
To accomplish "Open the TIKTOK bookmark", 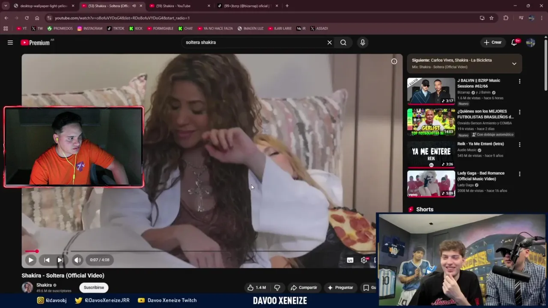I will 116,29.
